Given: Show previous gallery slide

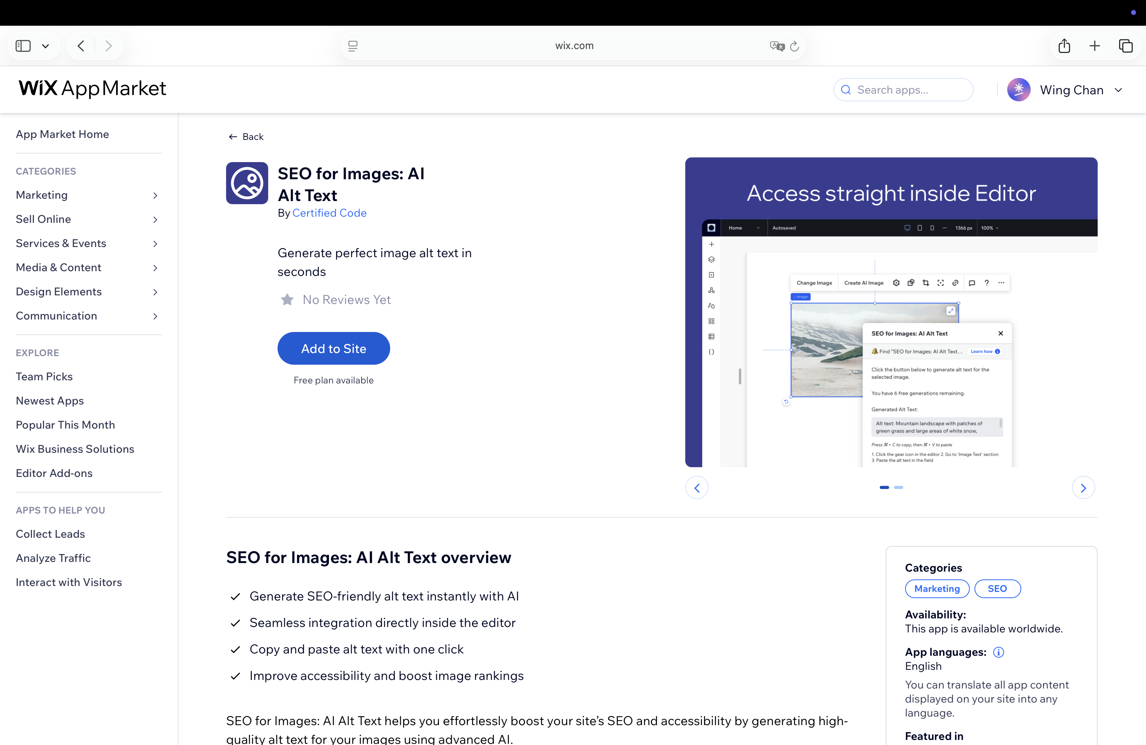Looking at the screenshot, I should click(x=697, y=488).
